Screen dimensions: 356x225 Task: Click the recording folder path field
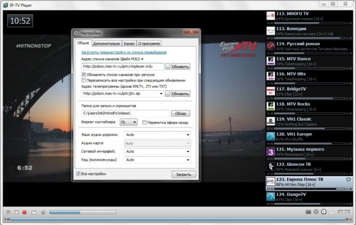click(x=125, y=113)
